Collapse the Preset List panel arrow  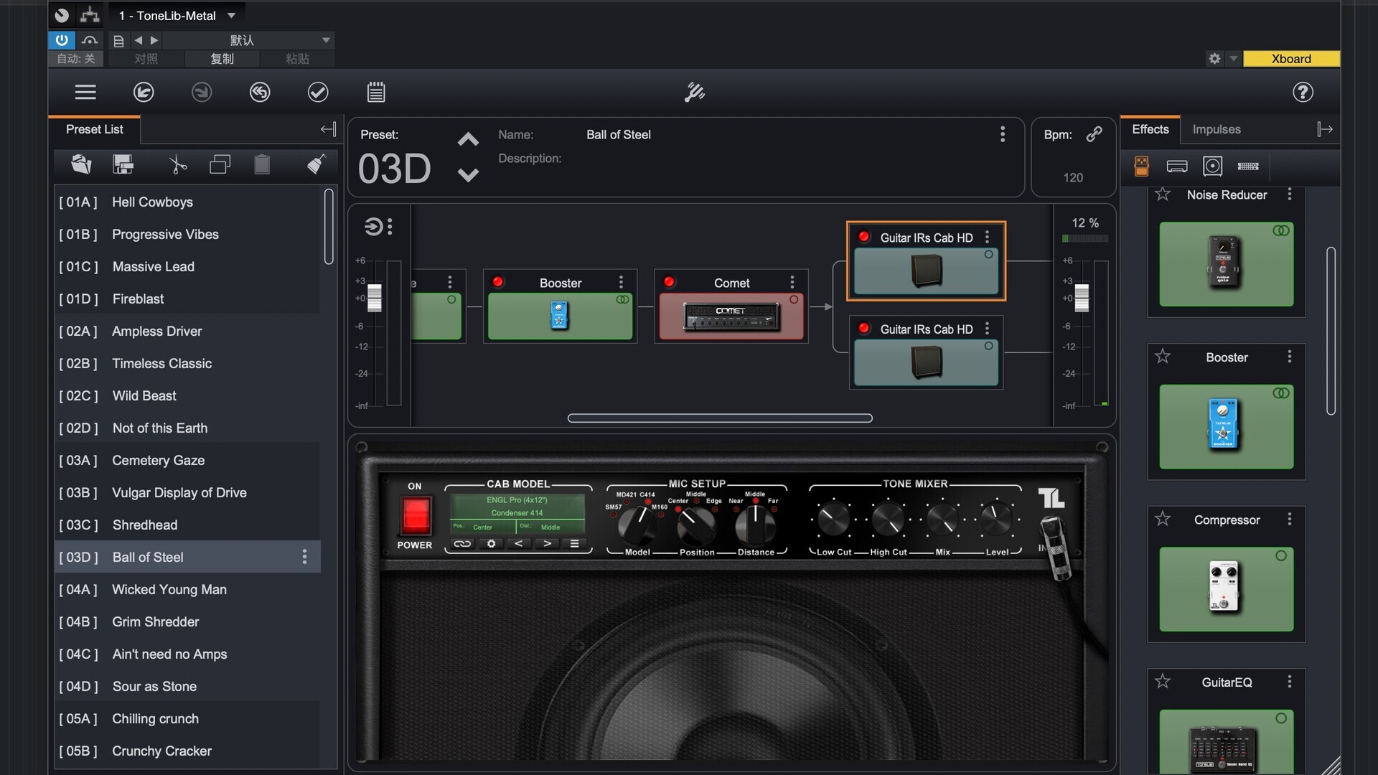328,129
